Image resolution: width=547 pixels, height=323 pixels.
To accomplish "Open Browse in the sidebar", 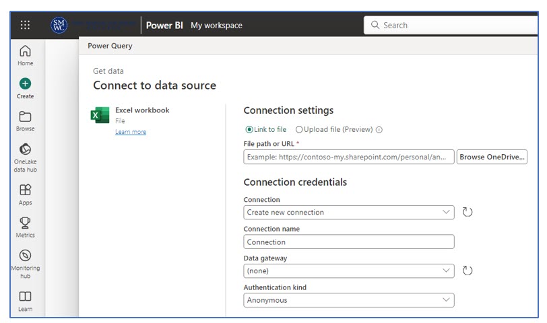I will [25, 121].
